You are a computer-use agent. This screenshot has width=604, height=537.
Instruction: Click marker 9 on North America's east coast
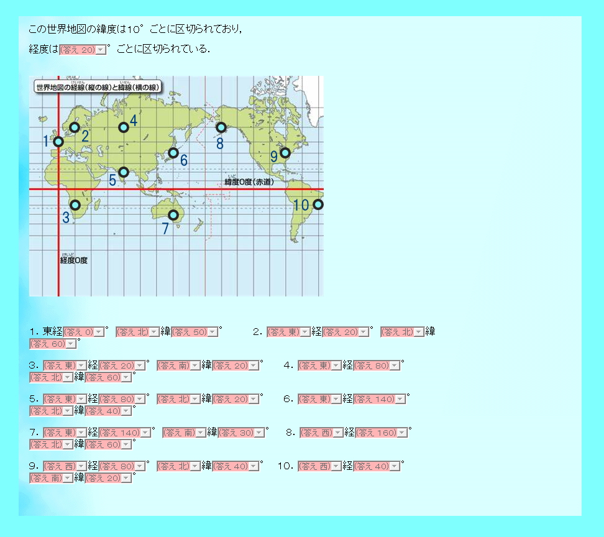[x=285, y=153]
